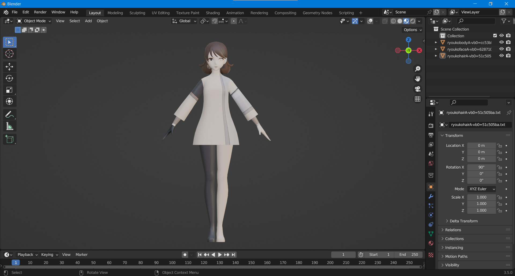Open the Physics properties tab

pos(431,215)
